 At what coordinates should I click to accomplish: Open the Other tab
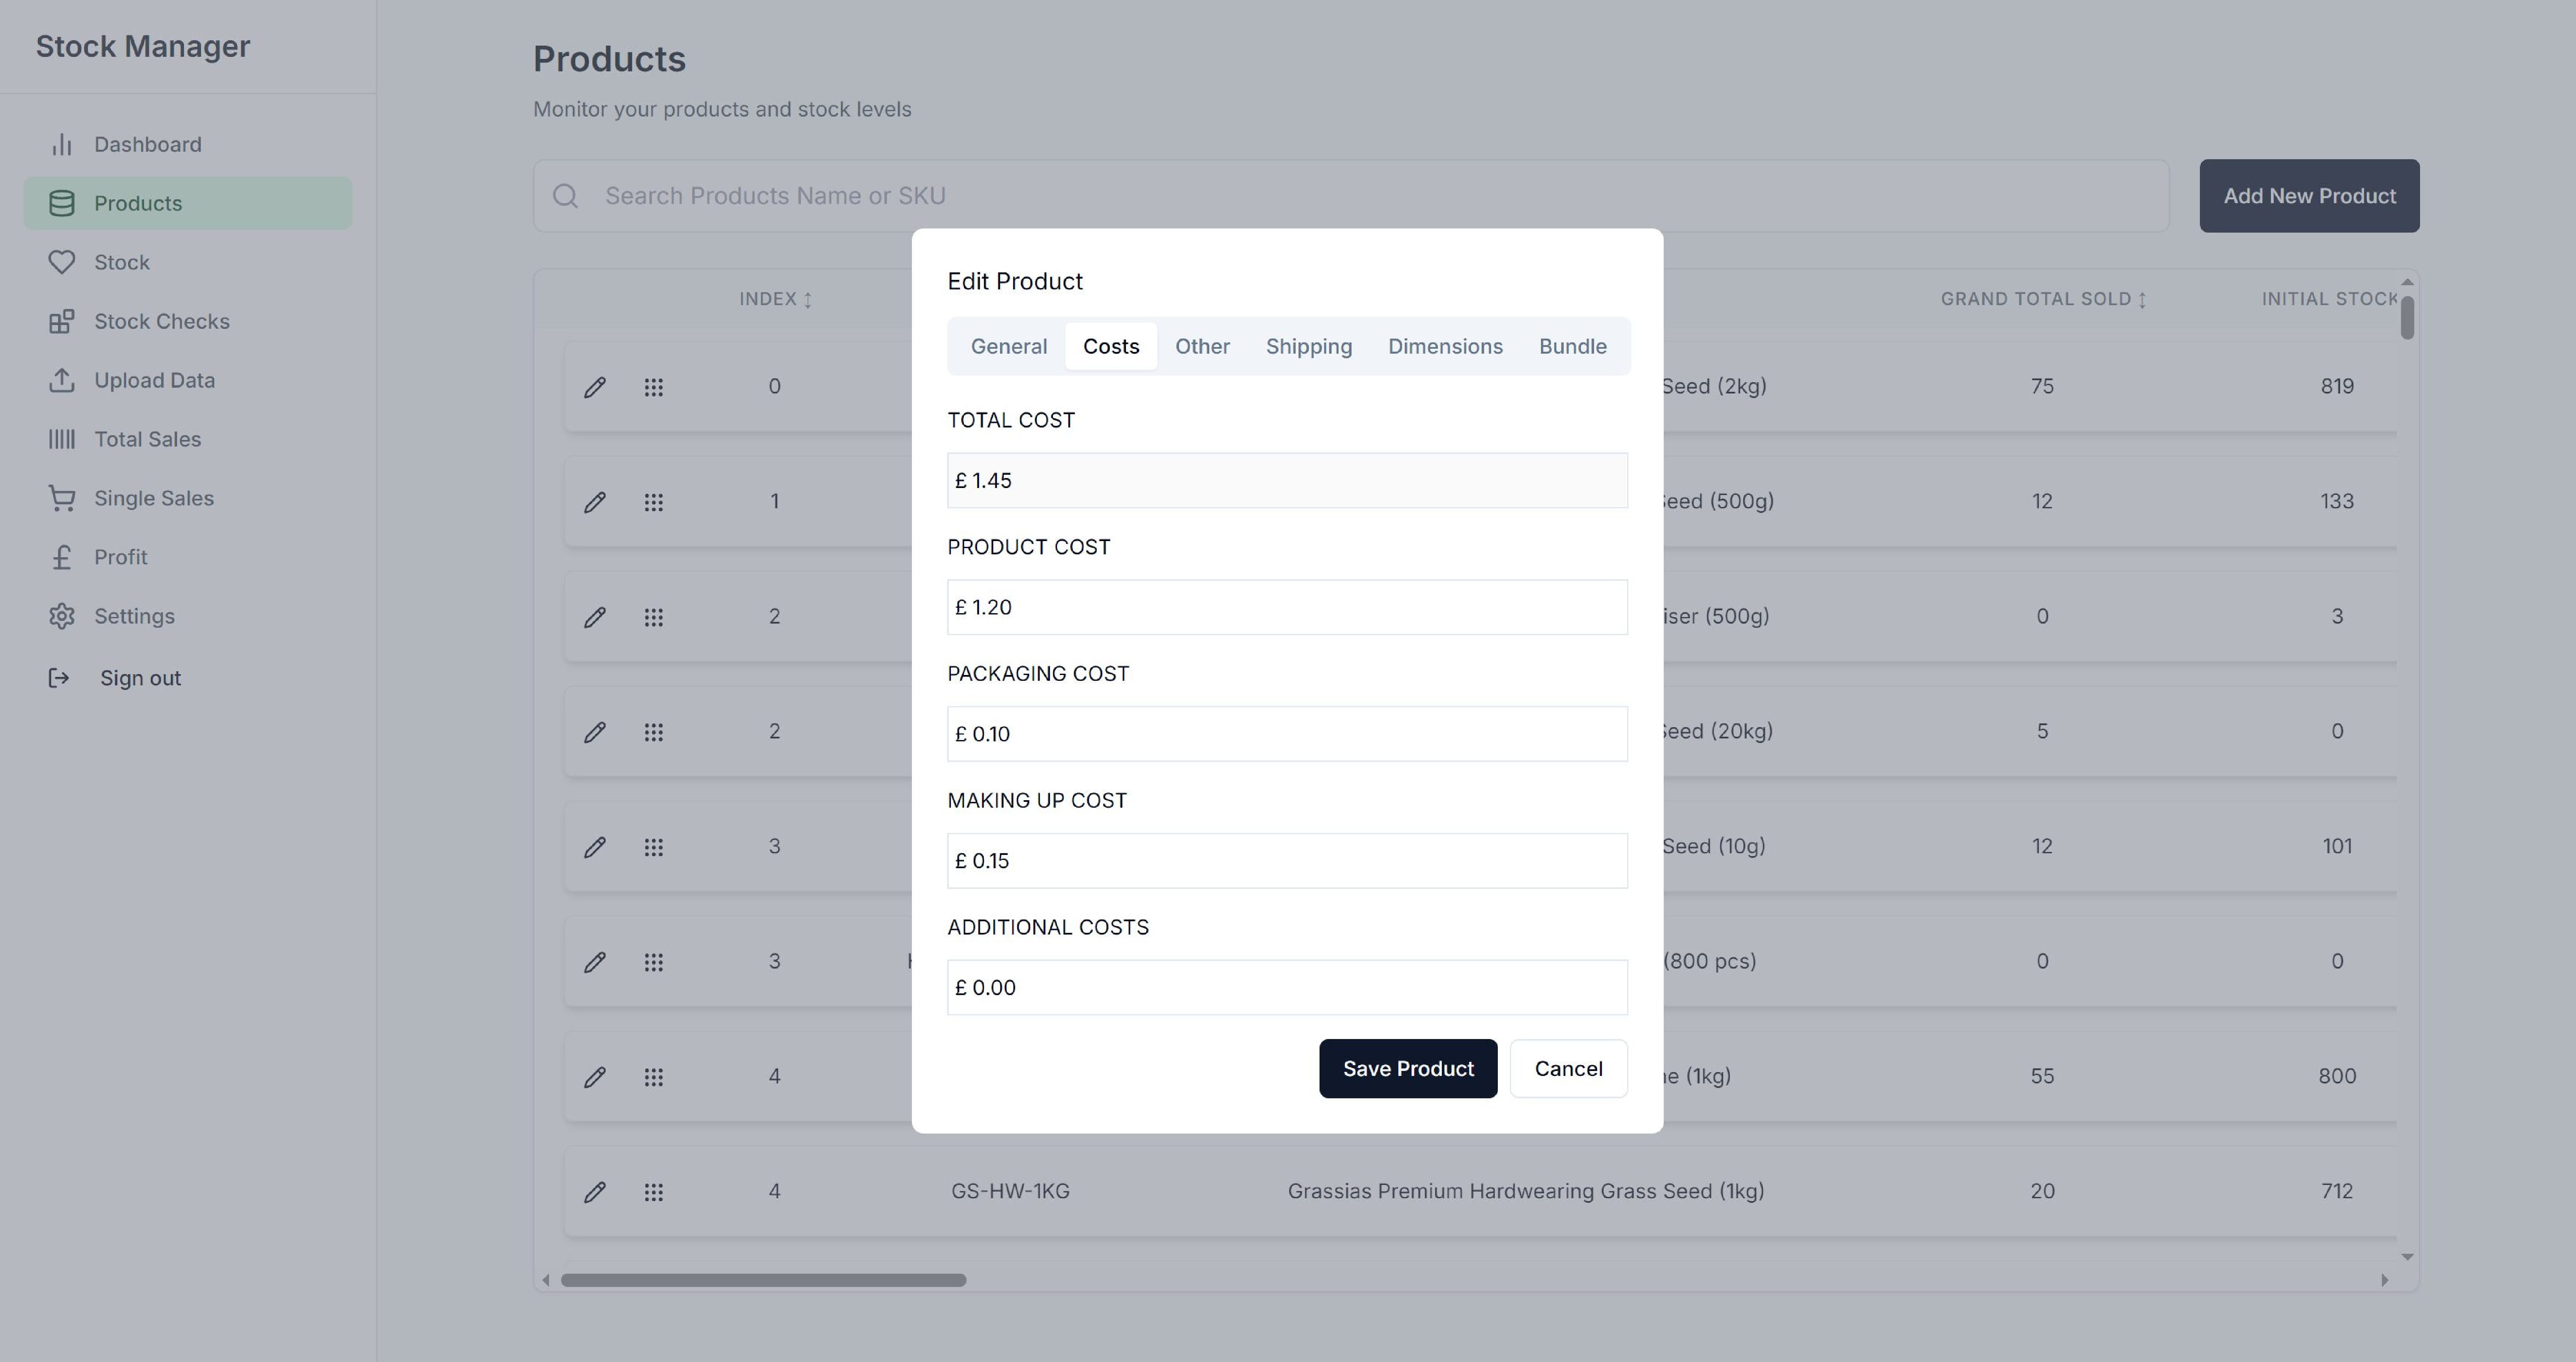tap(1202, 346)
